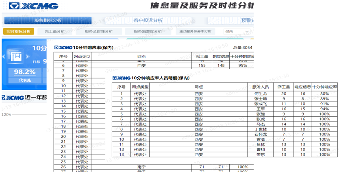
Task: Click the service person 张威
Action: click(261, 119)
